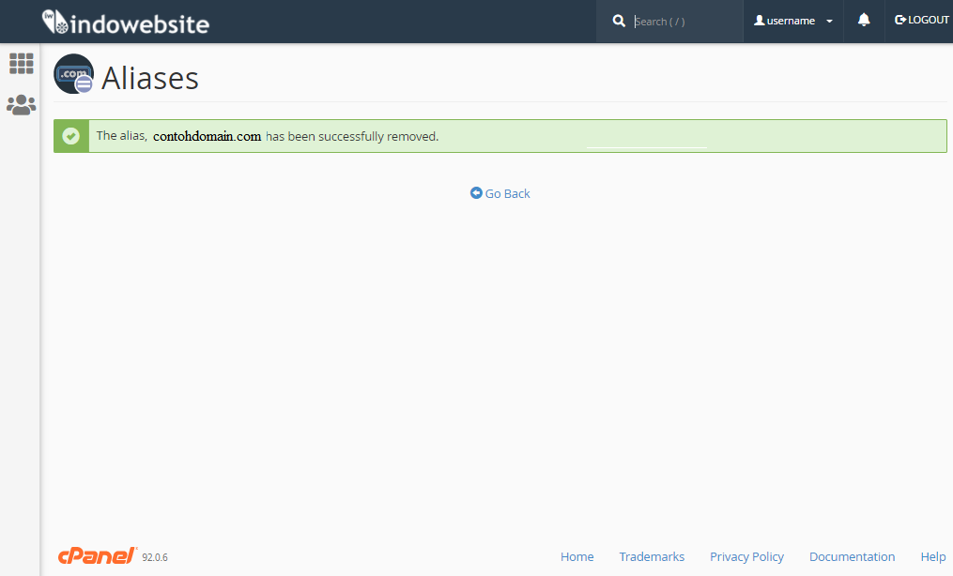Expand the caret arrow beside username
Screen dimensions: 953x576
829,22
